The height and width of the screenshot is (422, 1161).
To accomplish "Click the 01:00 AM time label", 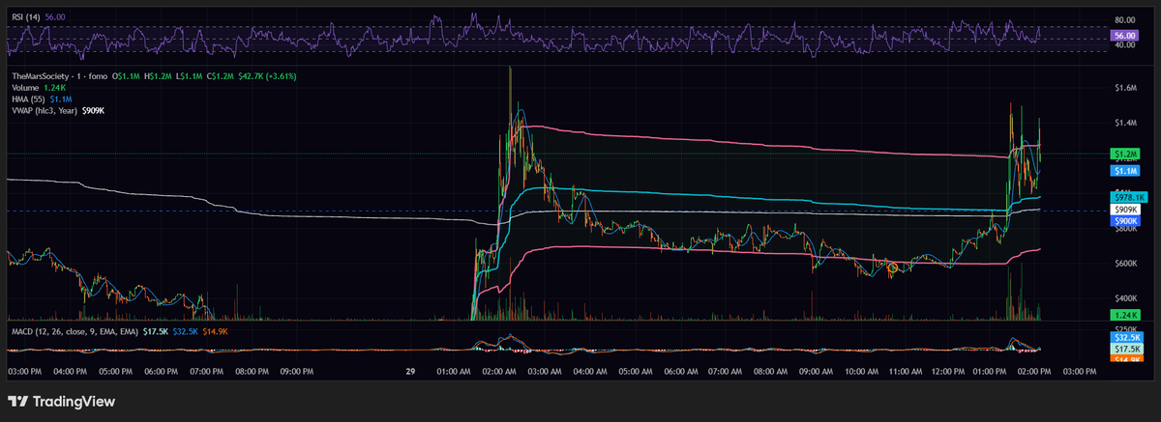I will [x=455, y=370].
